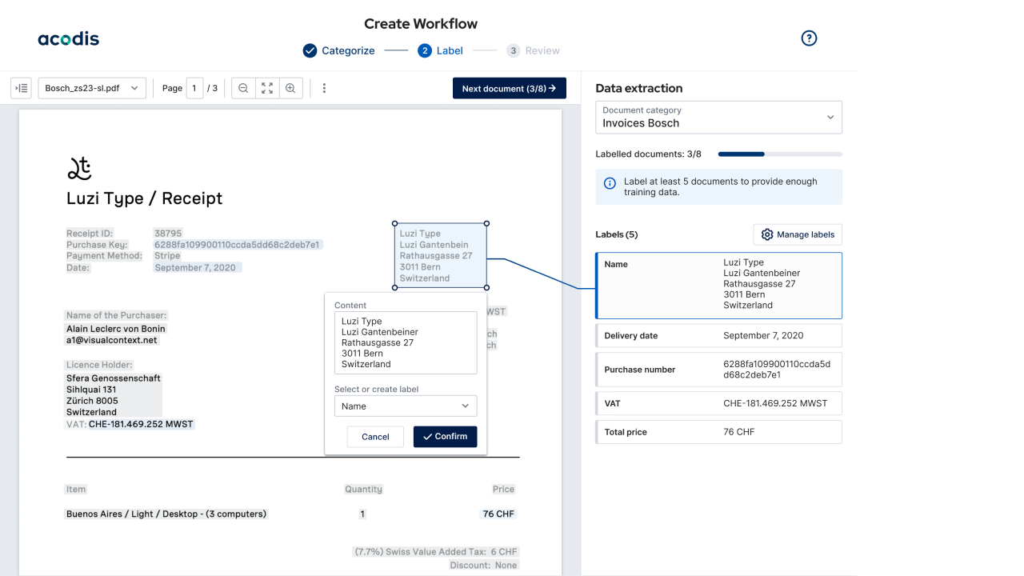Click the Zürich 8005 line
The width and height of the screenshot is (1024, 576).
92,401
